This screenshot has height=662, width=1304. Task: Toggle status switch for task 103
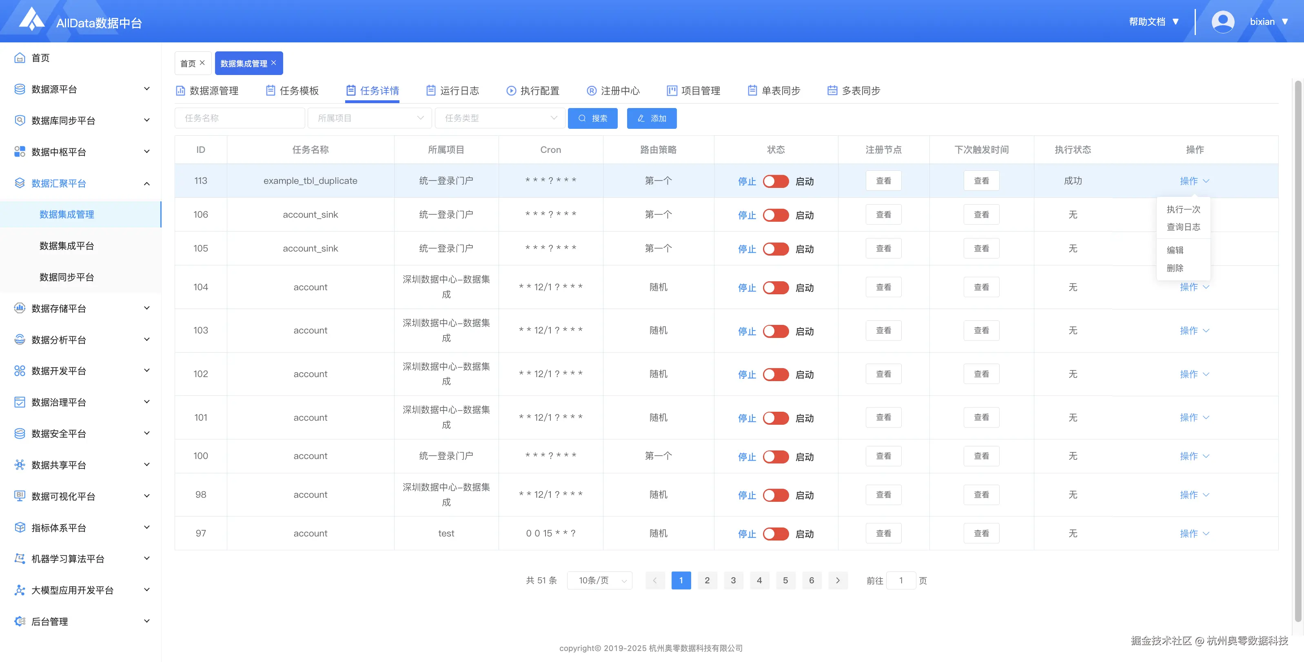pos(776,331)
